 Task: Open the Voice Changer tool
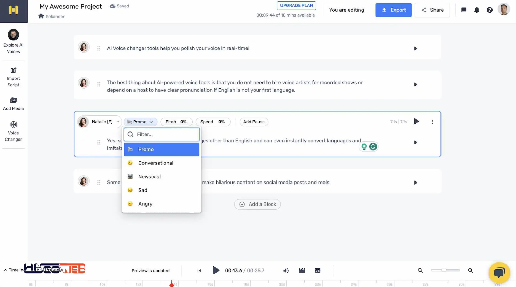[x=13, y=131]
